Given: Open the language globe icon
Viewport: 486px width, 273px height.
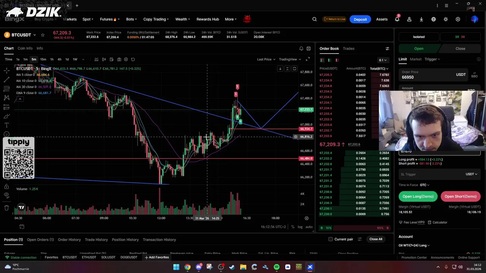Looking at the screenshot, I should click(434, 19).
